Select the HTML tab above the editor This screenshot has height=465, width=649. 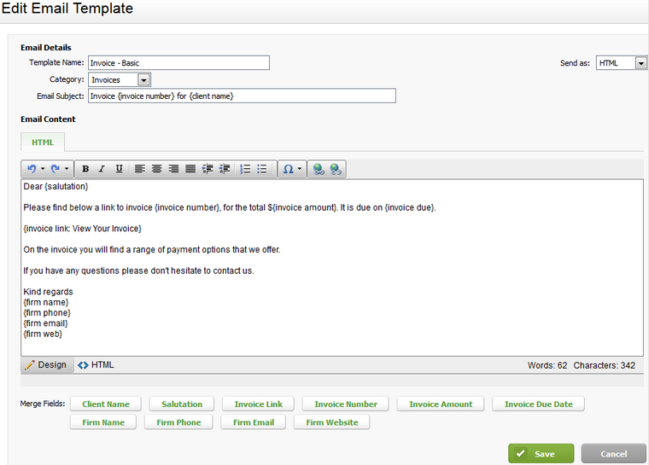click(x=42, y=142)
